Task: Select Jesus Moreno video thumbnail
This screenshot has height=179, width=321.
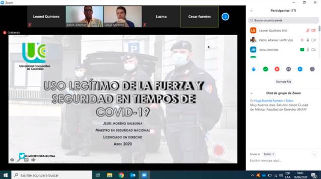Action: [x=123, y=17]
